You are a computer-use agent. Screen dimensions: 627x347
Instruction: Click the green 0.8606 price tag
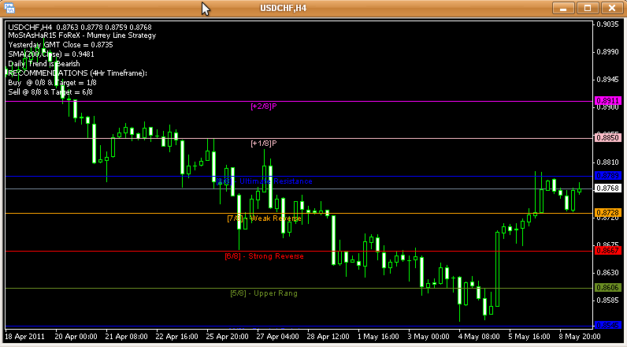coord(607,288)
